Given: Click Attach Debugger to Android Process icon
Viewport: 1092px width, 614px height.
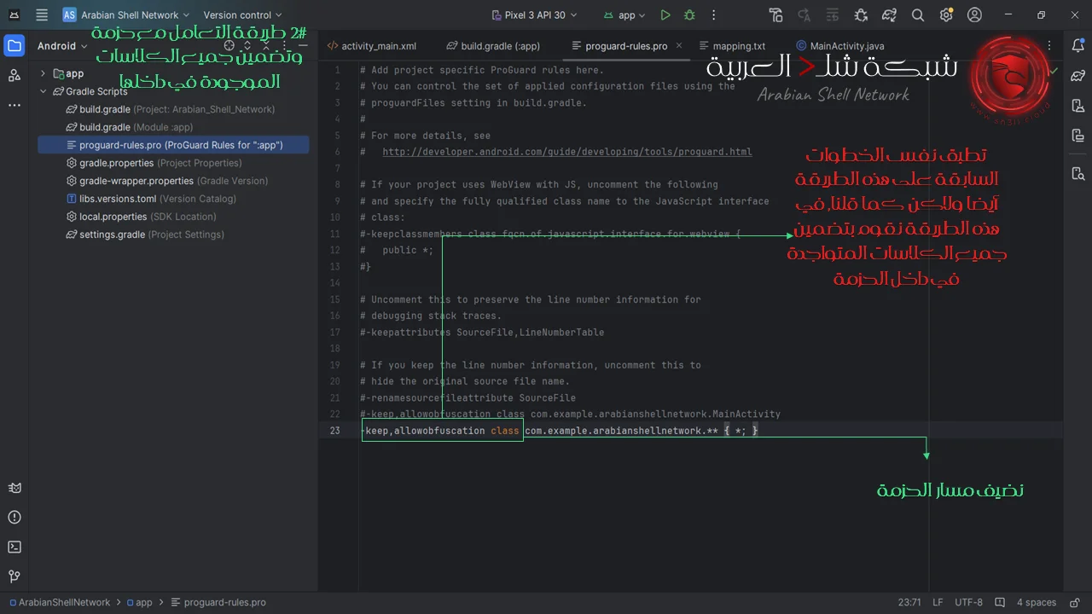Looking at the screenshot, I should [861, 14].
